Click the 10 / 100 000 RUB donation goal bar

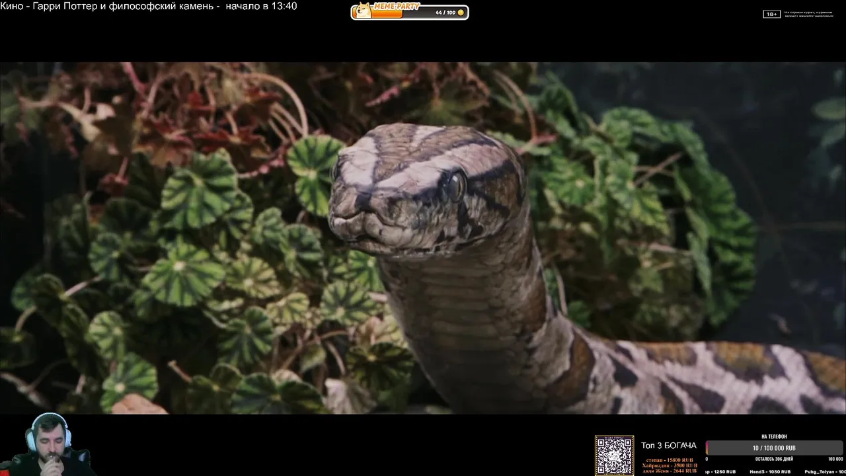coord(773,448)
